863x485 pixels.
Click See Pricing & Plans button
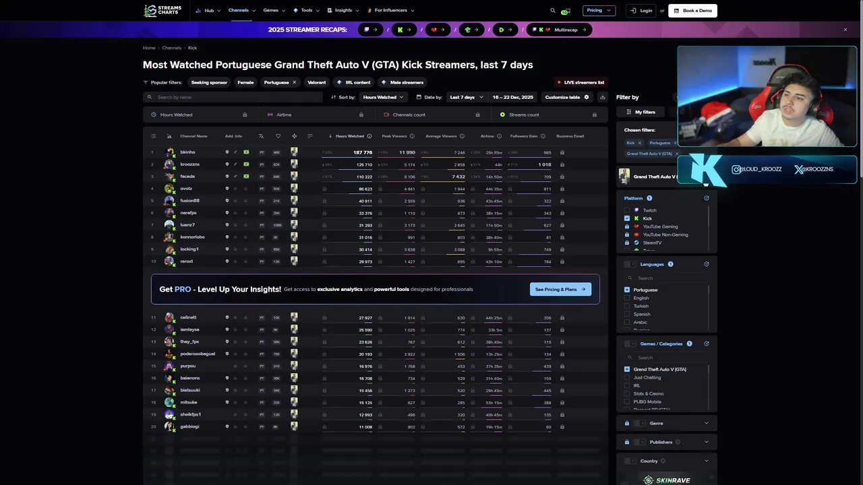[560, 289]
